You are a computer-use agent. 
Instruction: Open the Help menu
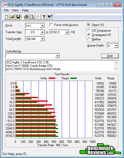tap(25, 10)
